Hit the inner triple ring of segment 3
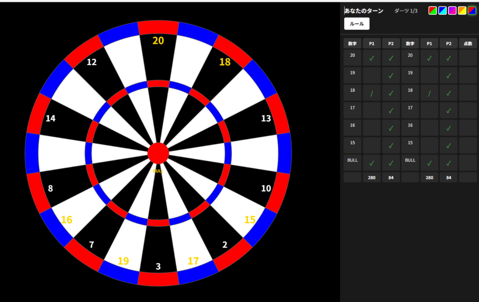This screenshot has height=302, width=479. tap(158, 223)
